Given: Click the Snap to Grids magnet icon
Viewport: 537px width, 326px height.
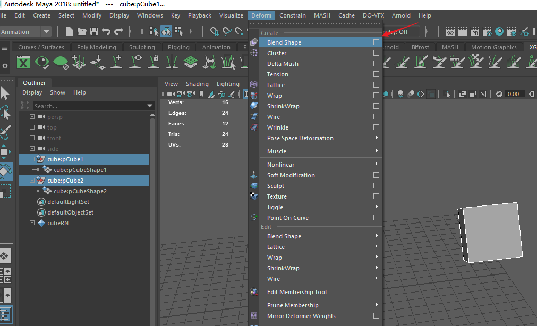Looking at the screenshot, I should point(214,32).
